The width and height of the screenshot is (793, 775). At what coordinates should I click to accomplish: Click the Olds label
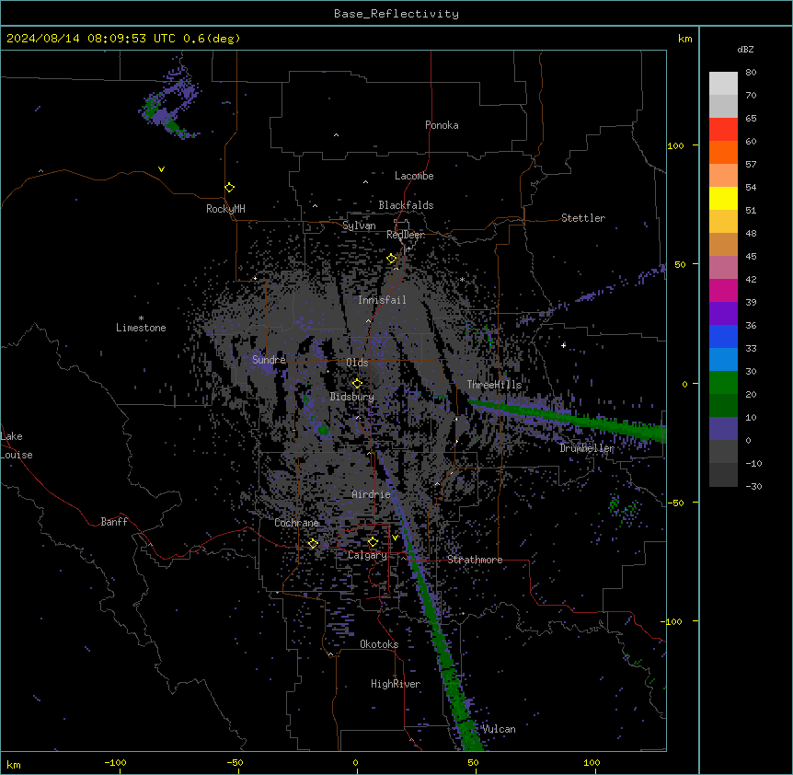click(357, 363)
